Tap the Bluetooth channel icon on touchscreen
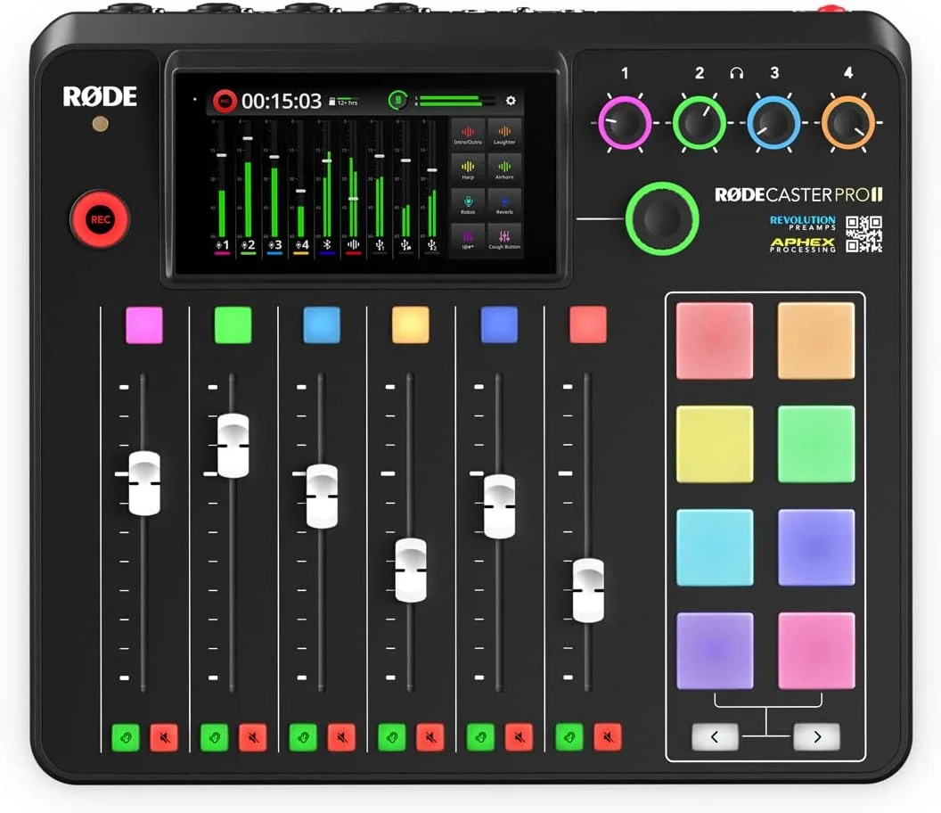This screenshot has width=941, height=813. pyautogui.click(x=326, y=244)
